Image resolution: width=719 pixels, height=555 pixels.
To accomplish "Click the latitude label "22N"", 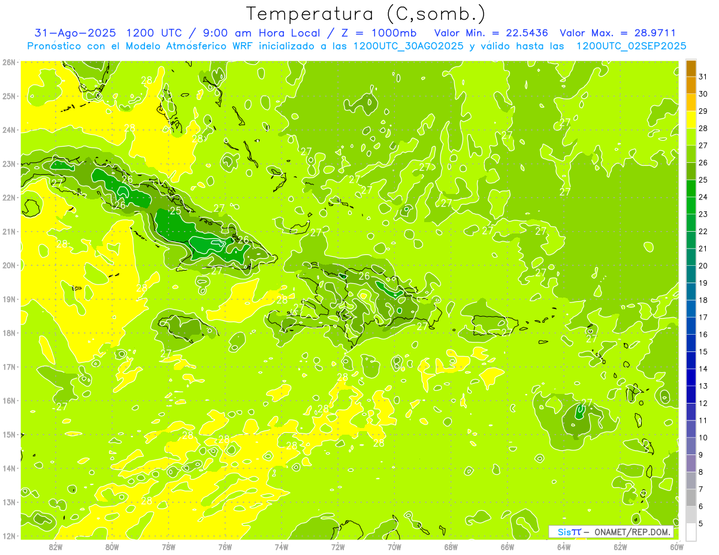I will coord(8,198).
